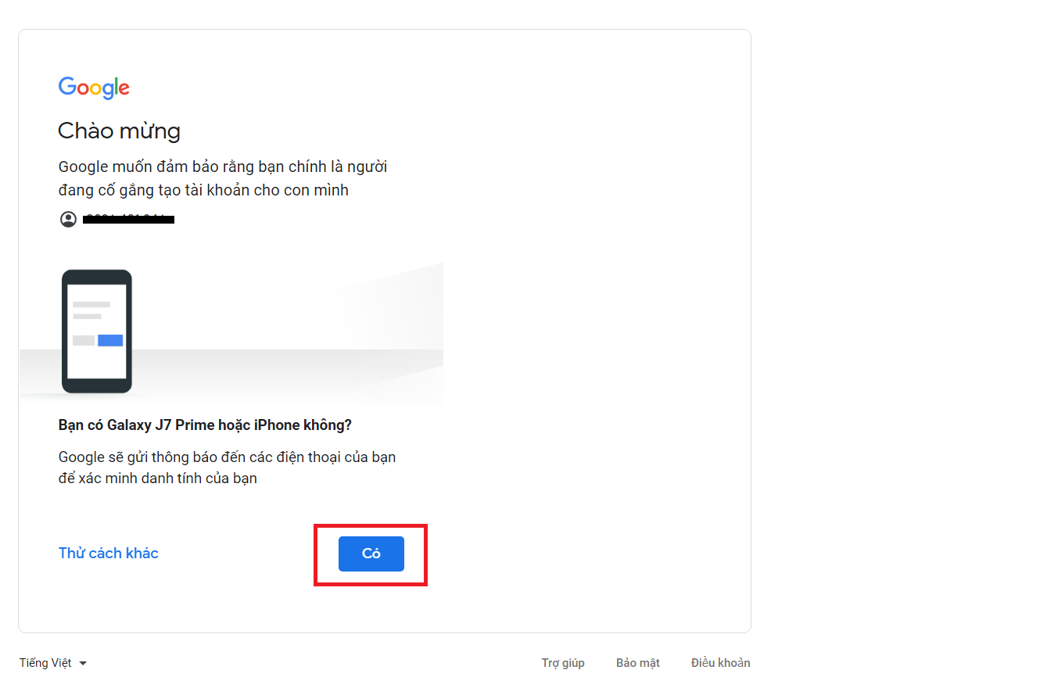Open Trợ giúp in the footer

pyautogui.click(x=563, y=662)
